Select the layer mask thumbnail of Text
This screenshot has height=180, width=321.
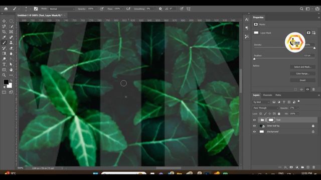coord(271,120)
